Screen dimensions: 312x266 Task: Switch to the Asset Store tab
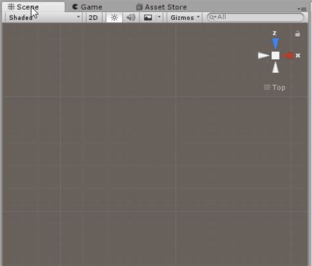161,7
